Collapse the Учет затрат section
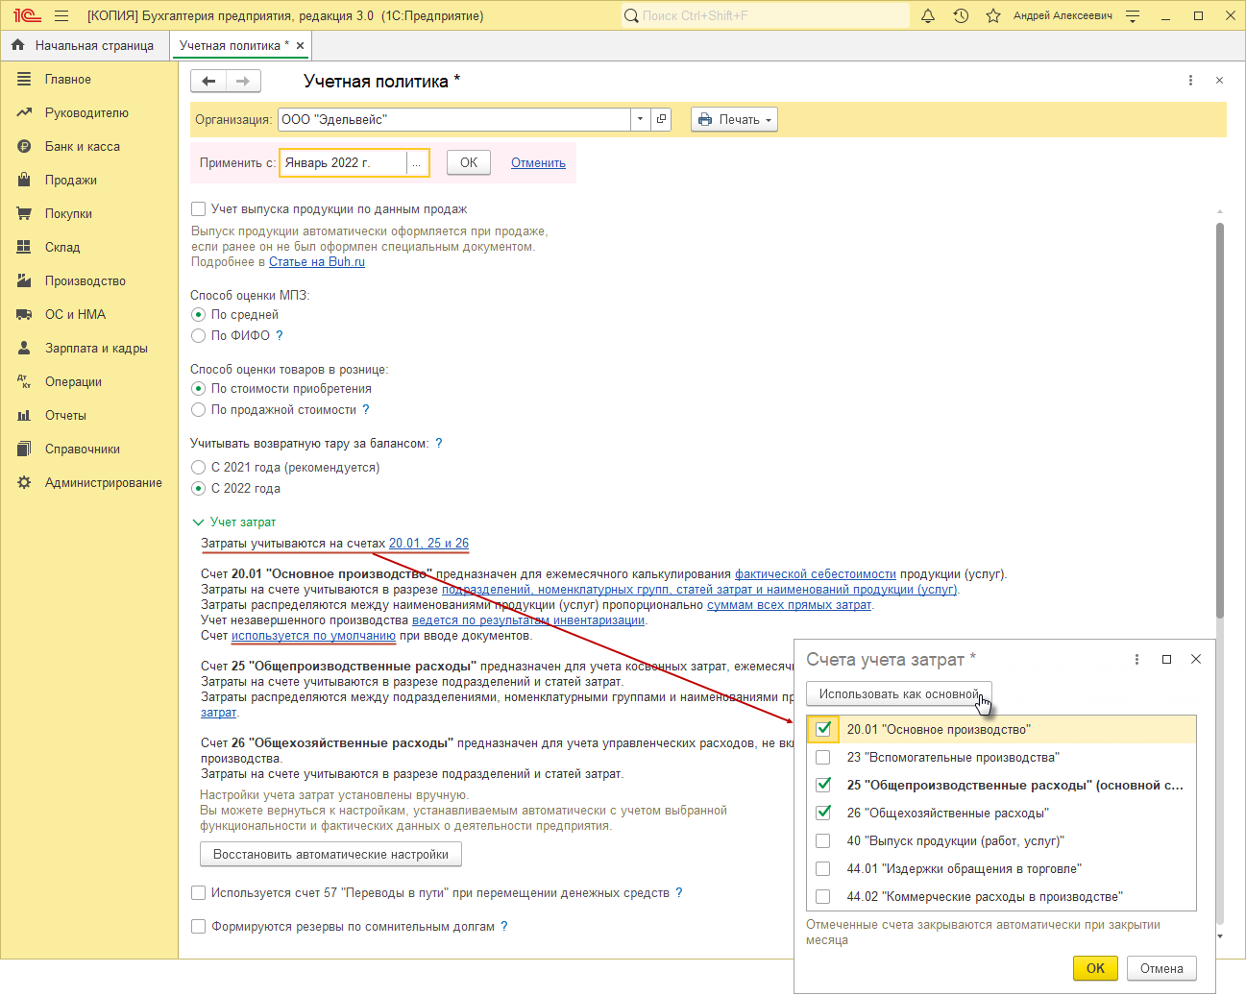Screen dimensions: 1246x996 [x=198, y=522]
